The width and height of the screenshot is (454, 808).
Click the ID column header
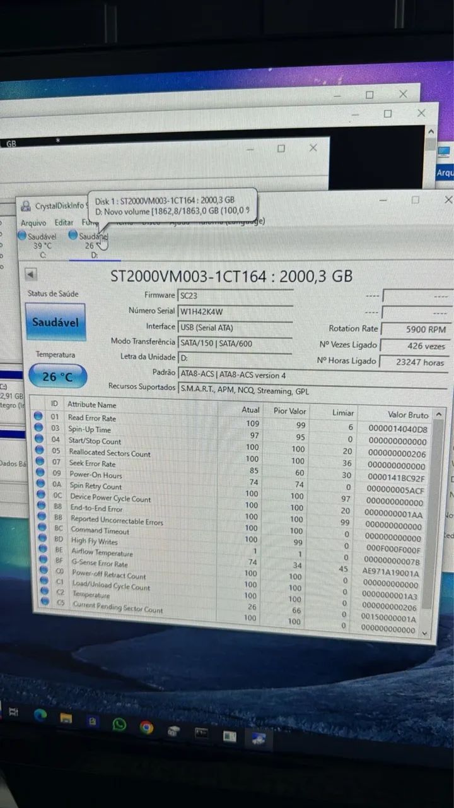pos(54,403)
